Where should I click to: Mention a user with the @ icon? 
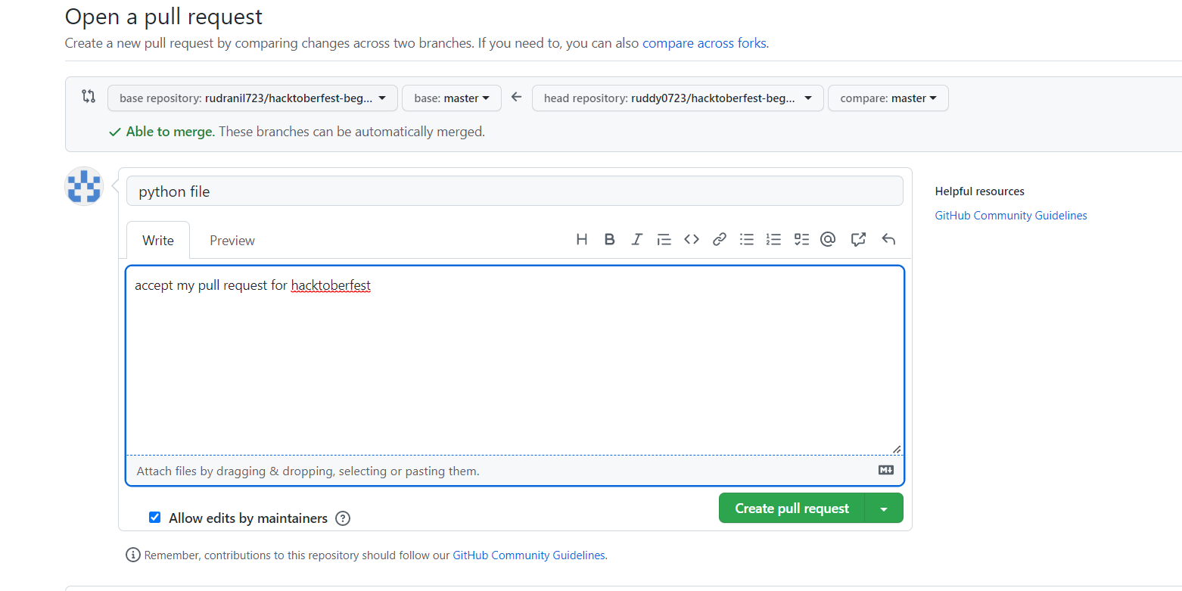pos(828,239)
